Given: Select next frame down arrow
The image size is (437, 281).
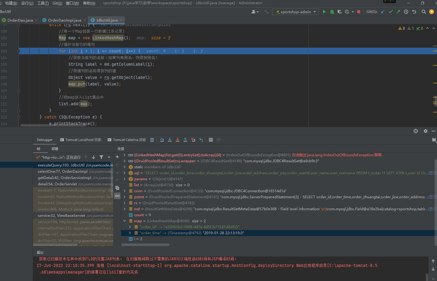Looking at the screenshot, I should (x=94, y=157).
